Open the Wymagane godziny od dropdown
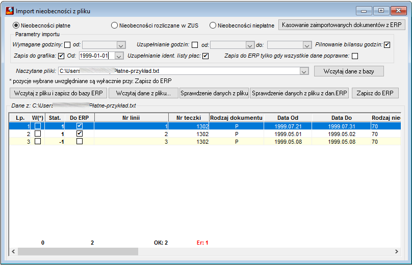Screen dimensions: 412x265 121,45
